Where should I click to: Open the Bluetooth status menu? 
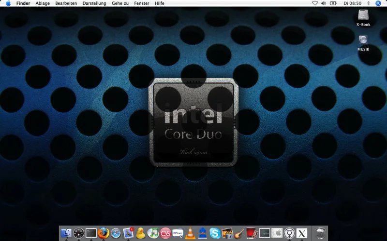(369, 3)
